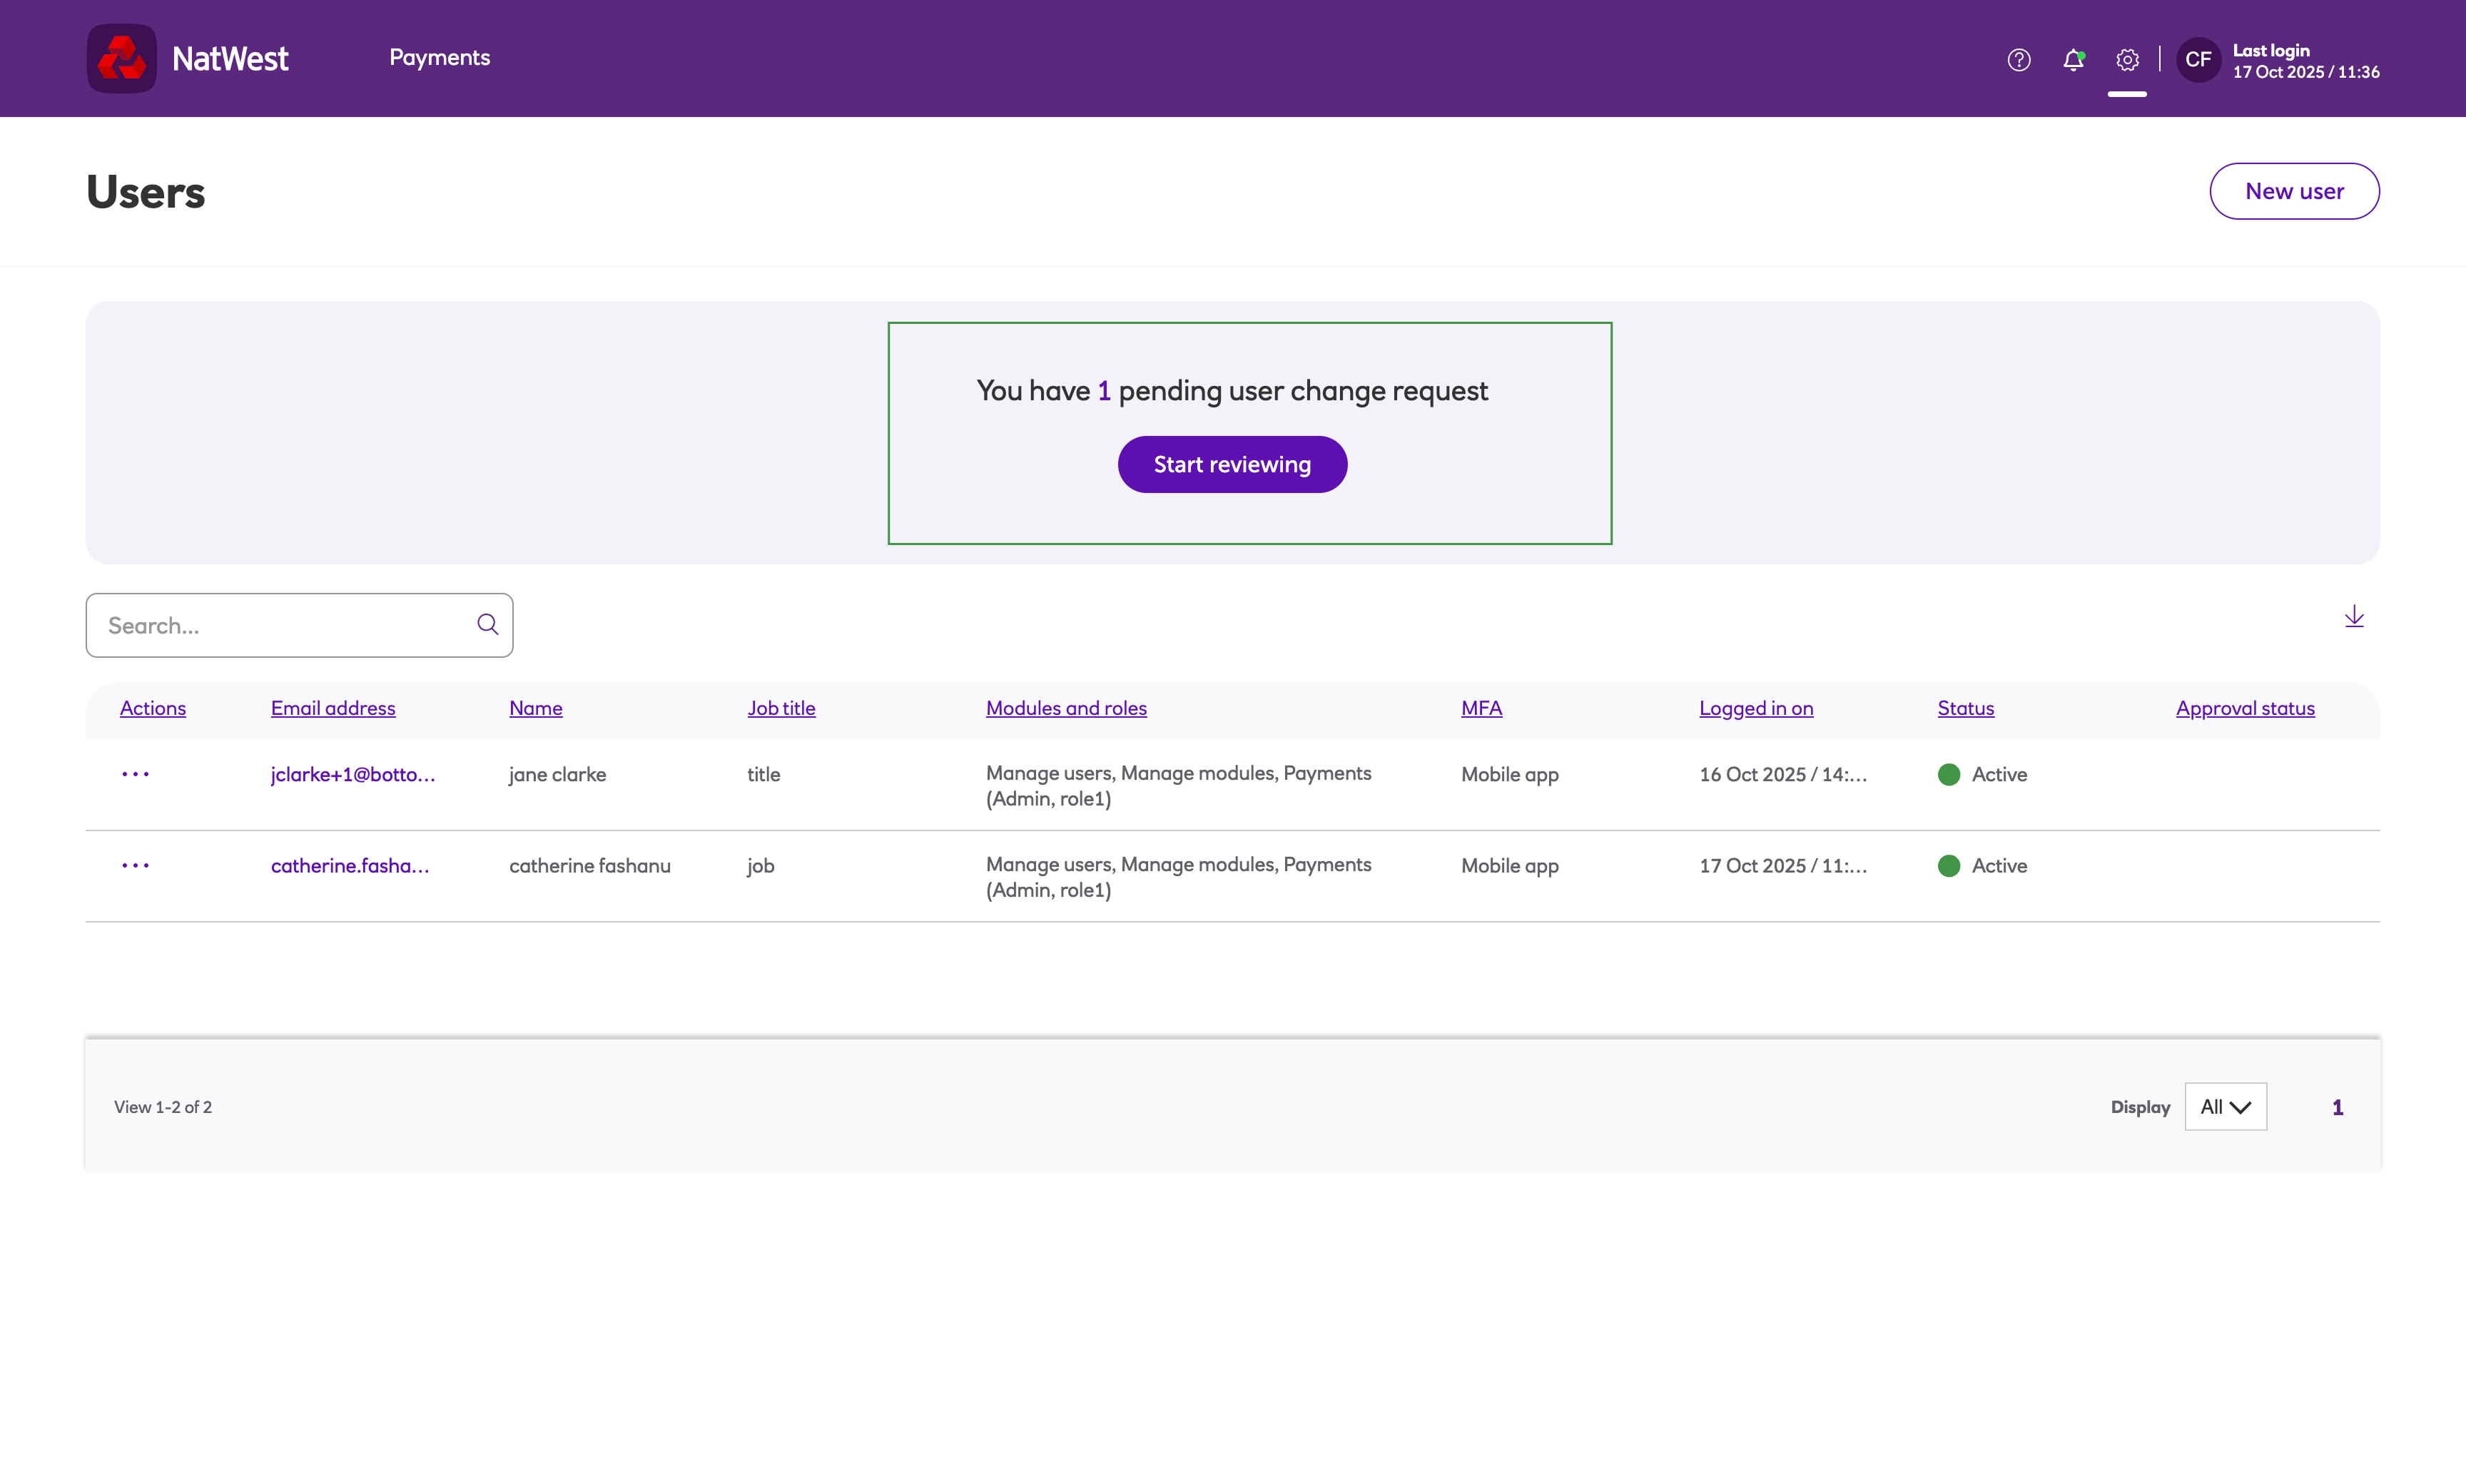
Task: Click the CF user avatar
Action: 2197,60
